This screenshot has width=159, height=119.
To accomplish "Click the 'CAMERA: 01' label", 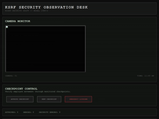I will pyautogui.click(x=11, y=76).
